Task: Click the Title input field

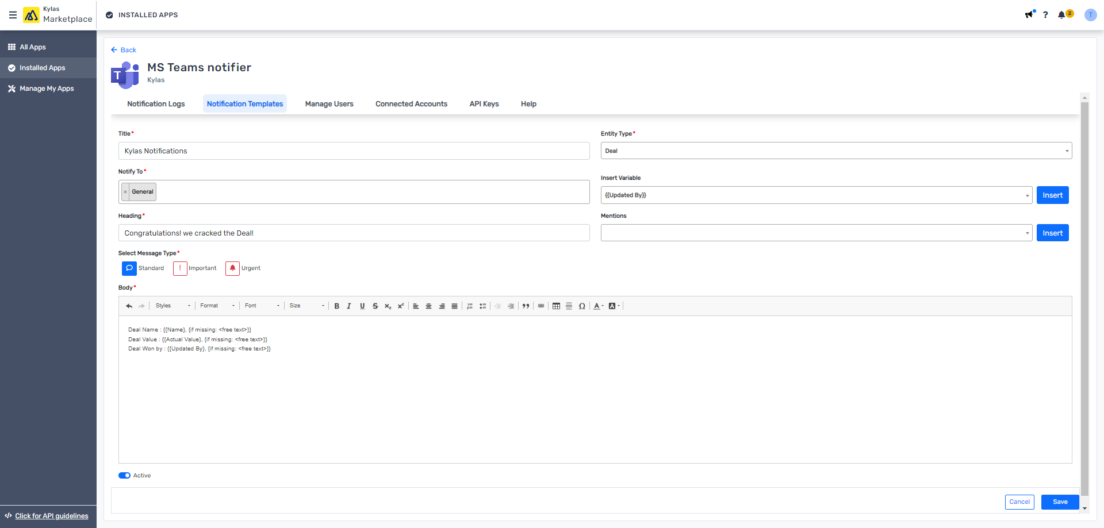Action: pyautogui.click(x=354, y=151)
